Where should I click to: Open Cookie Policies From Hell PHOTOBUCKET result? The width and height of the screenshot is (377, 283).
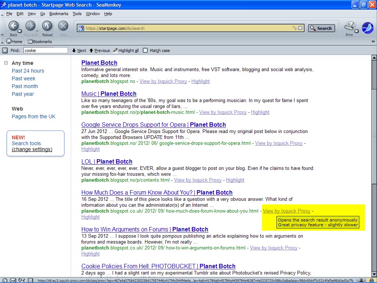click(x=158, y=266)
